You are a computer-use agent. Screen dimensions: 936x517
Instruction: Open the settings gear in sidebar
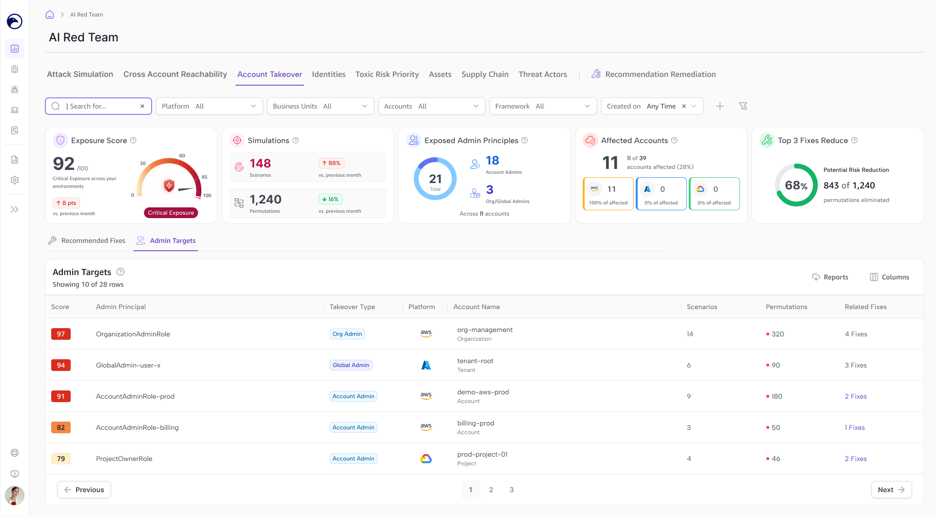point(15,180)
